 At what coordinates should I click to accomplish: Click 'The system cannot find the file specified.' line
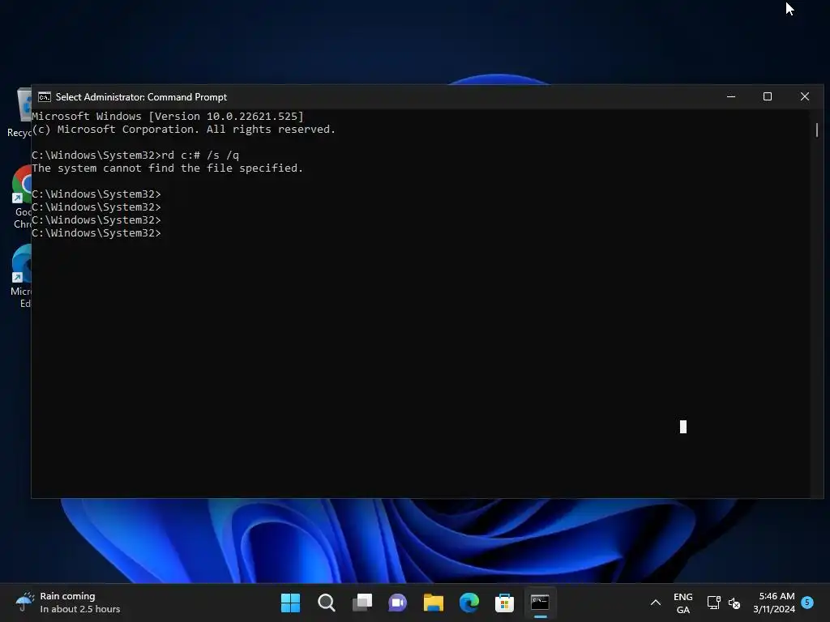coord(167,168)
